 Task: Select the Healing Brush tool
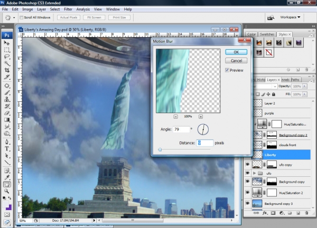click(7, 86)
